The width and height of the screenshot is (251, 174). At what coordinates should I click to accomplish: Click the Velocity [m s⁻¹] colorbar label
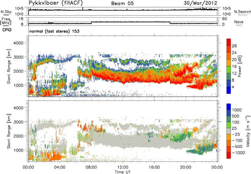[248, 131]
